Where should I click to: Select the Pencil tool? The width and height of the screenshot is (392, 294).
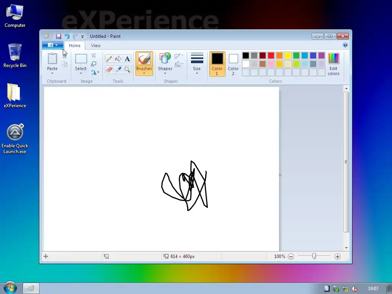(x=109, y=59)
